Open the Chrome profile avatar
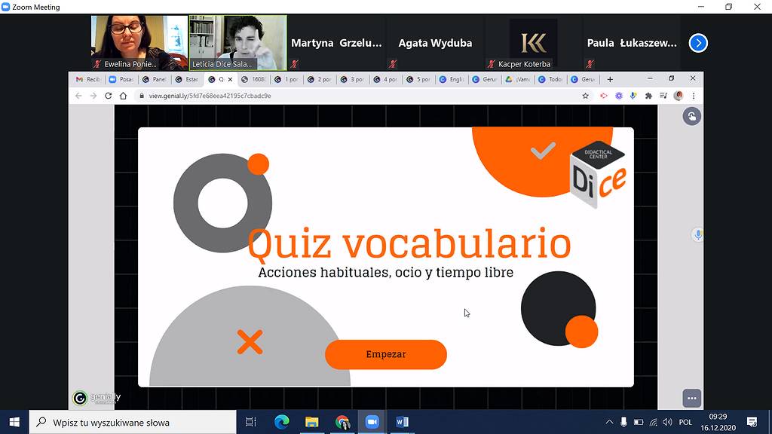 [x=679, y=96]
